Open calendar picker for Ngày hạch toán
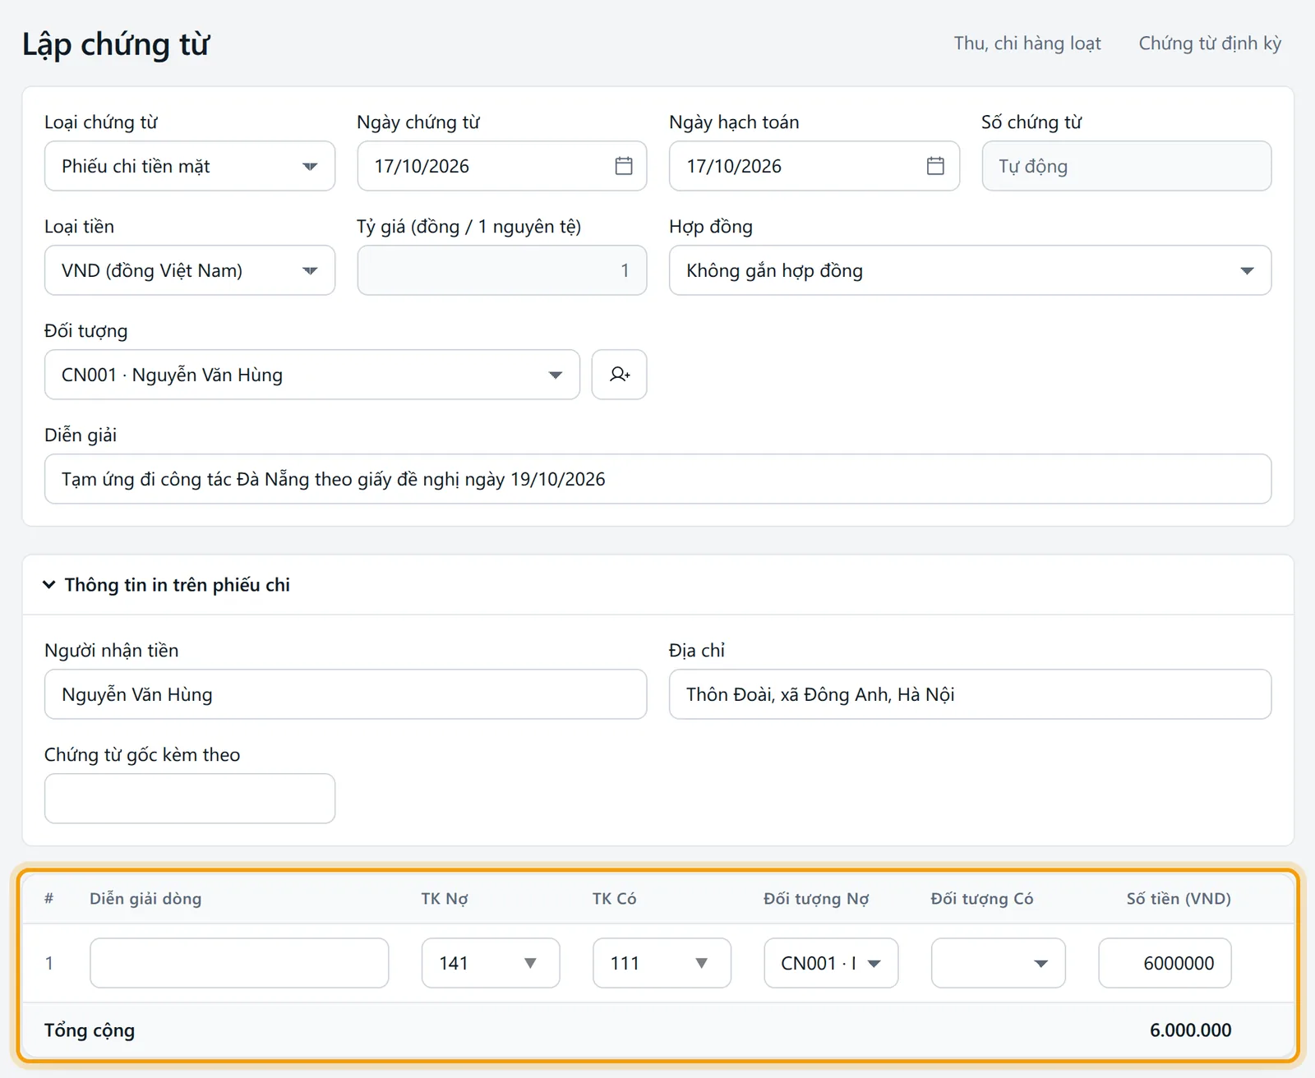This screenshot has width=1315, height=1078. (x=935, y=166)
